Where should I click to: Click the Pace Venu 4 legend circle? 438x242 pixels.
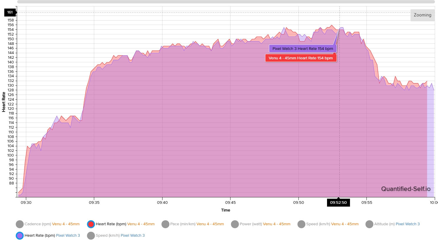(165, 224)
